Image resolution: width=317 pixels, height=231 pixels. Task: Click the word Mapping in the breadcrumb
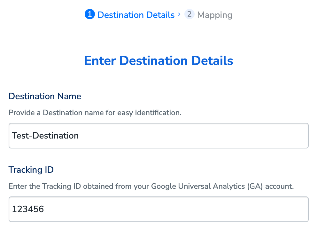(x=215, y=15)
